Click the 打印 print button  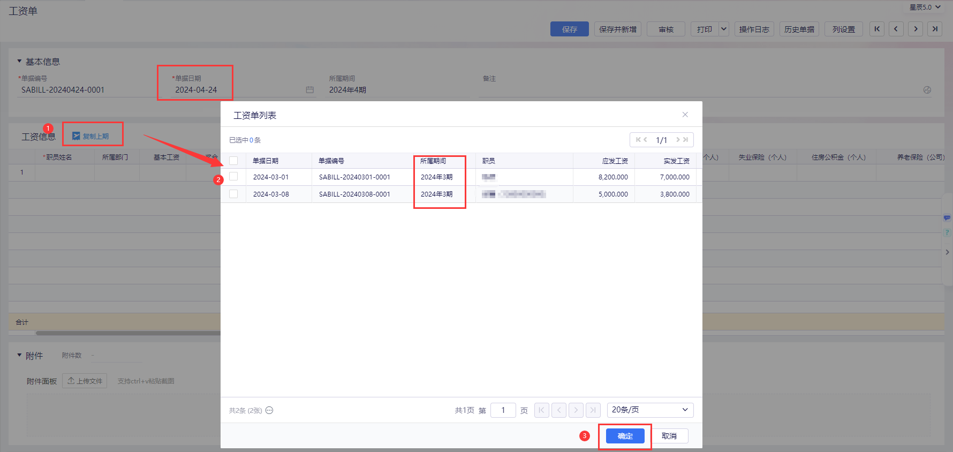705,29
